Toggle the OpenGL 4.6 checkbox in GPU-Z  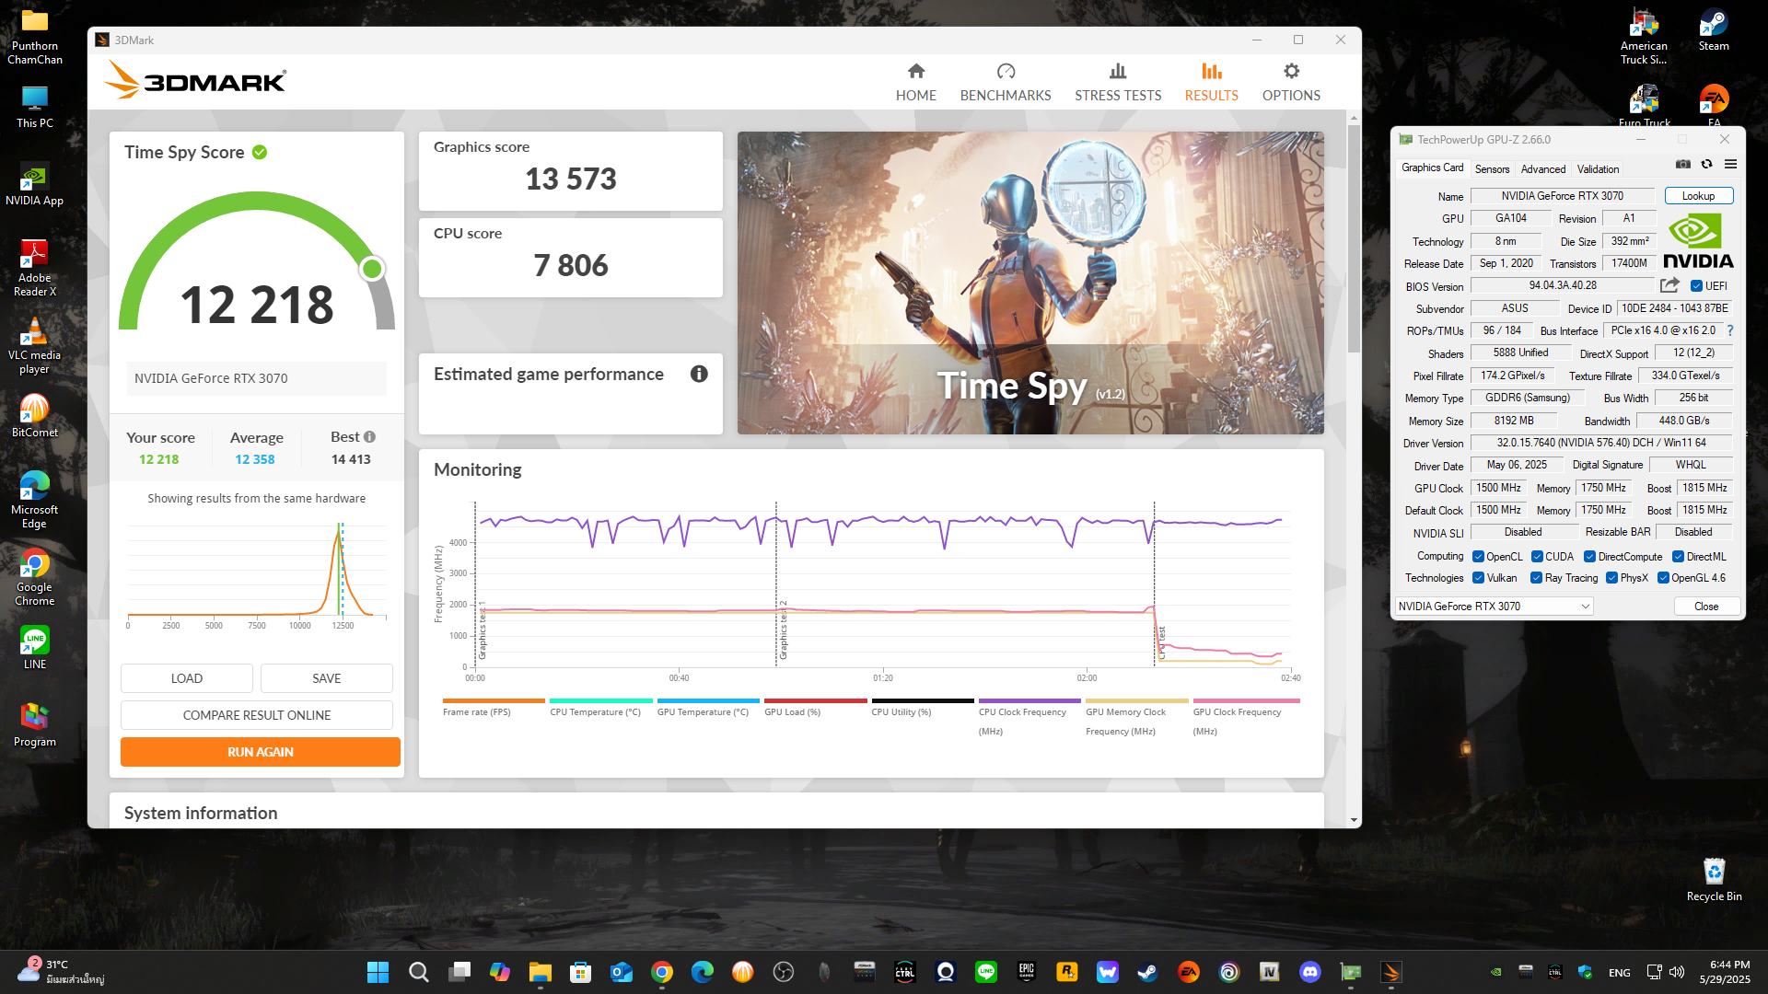coord(1663,578)
